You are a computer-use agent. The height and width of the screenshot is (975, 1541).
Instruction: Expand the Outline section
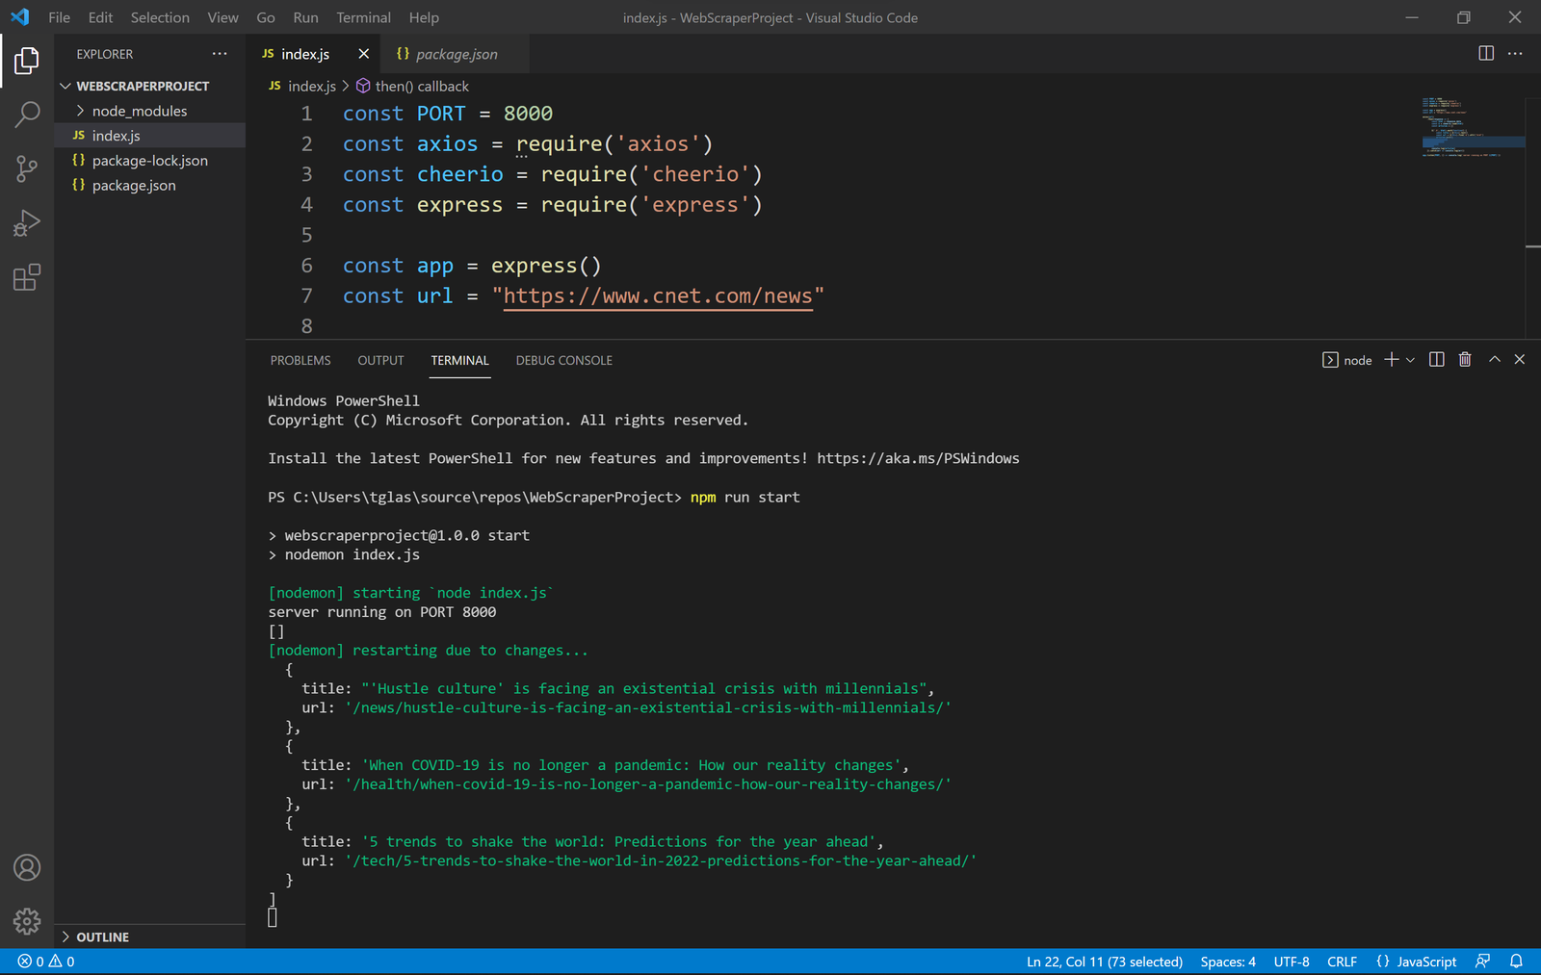pyautogui.click(x=102, y=937)
